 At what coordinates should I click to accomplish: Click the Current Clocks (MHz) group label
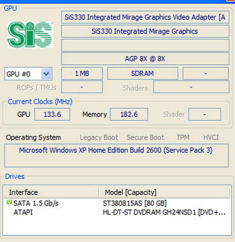coord(40,102)
